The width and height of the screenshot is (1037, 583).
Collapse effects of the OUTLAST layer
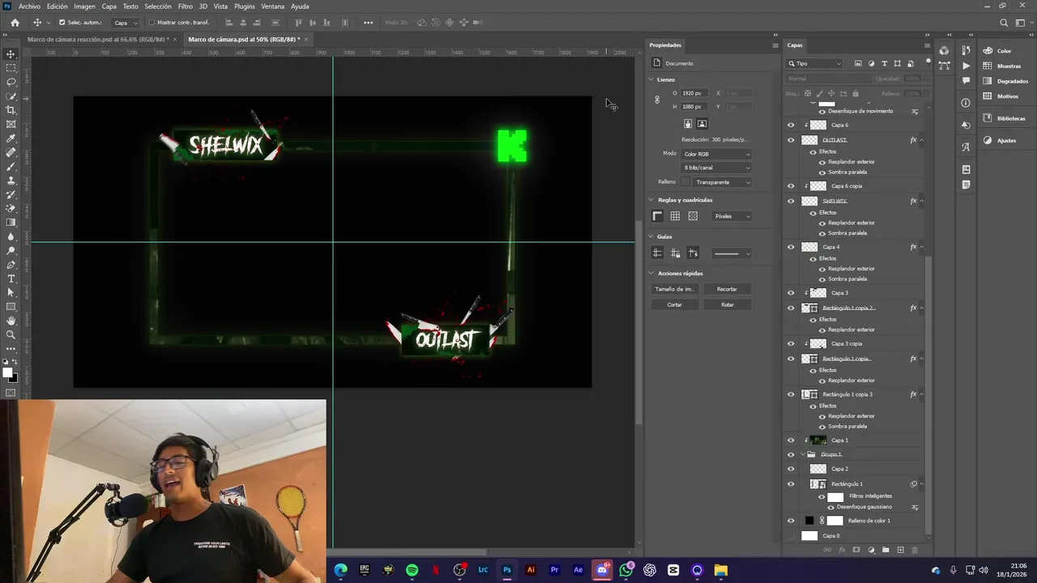point(921,140)
